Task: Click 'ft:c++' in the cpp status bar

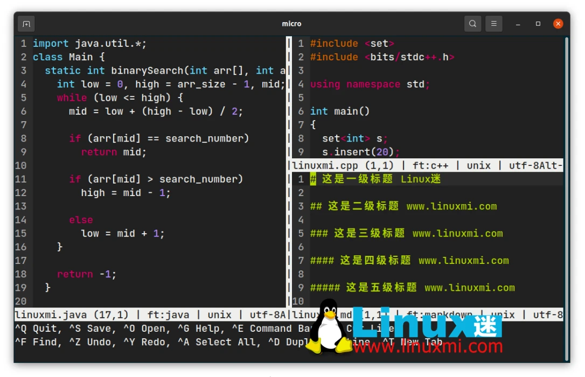Action: [430, 165]
